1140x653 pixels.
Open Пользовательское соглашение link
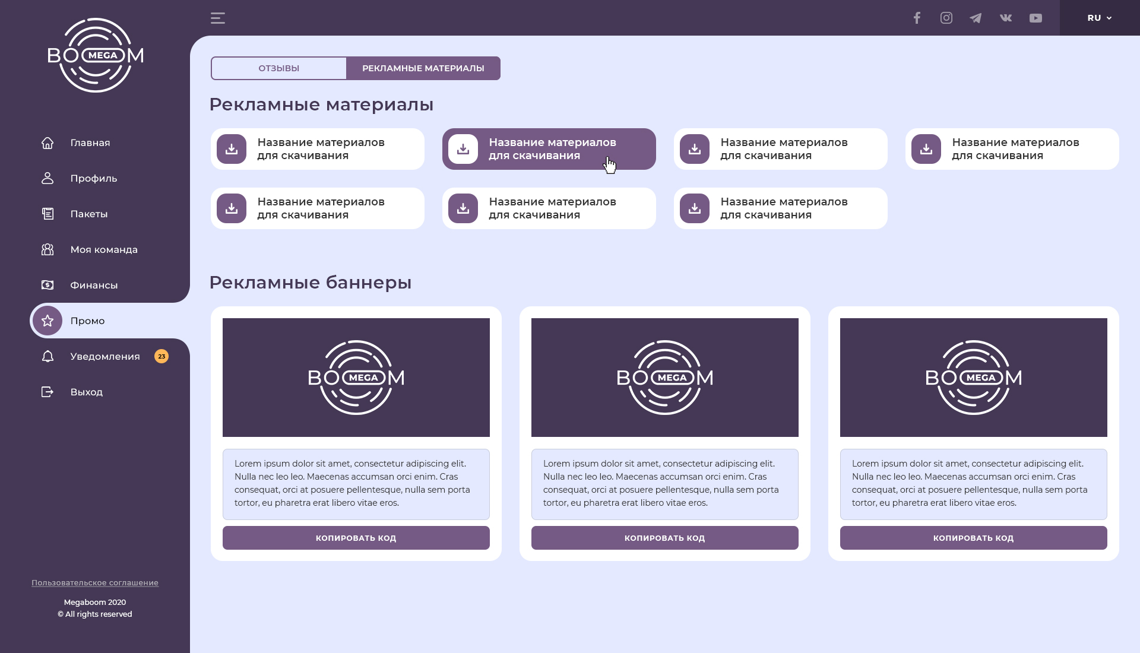pos(95,583)
